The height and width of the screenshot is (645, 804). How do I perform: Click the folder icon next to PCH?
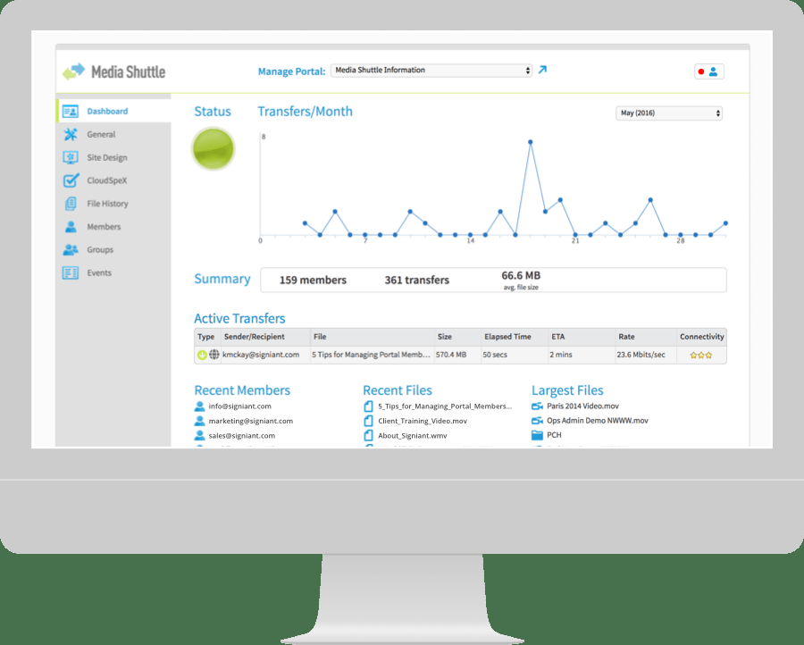tap(537, 435)
